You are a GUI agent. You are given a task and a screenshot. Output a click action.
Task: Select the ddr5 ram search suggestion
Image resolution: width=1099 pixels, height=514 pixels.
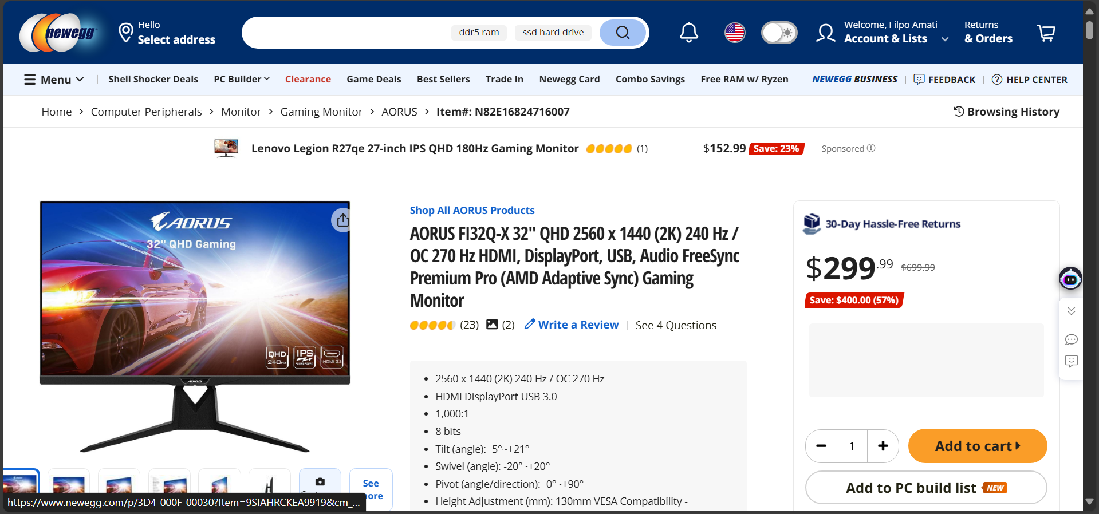(479, 33)
